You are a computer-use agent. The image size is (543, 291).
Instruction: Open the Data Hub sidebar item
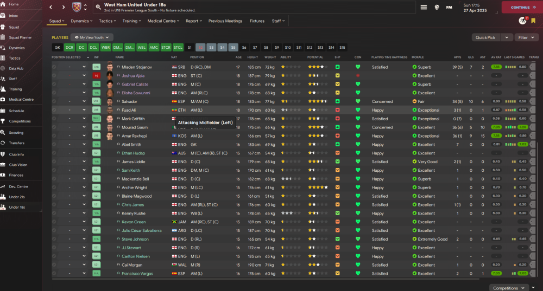pos(16,68)
